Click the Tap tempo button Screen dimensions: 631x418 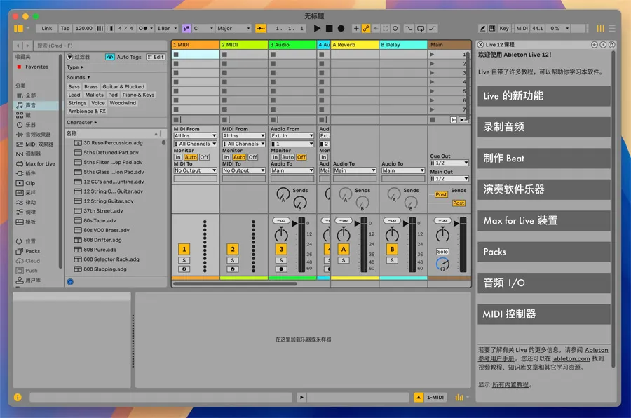[65, 29]
